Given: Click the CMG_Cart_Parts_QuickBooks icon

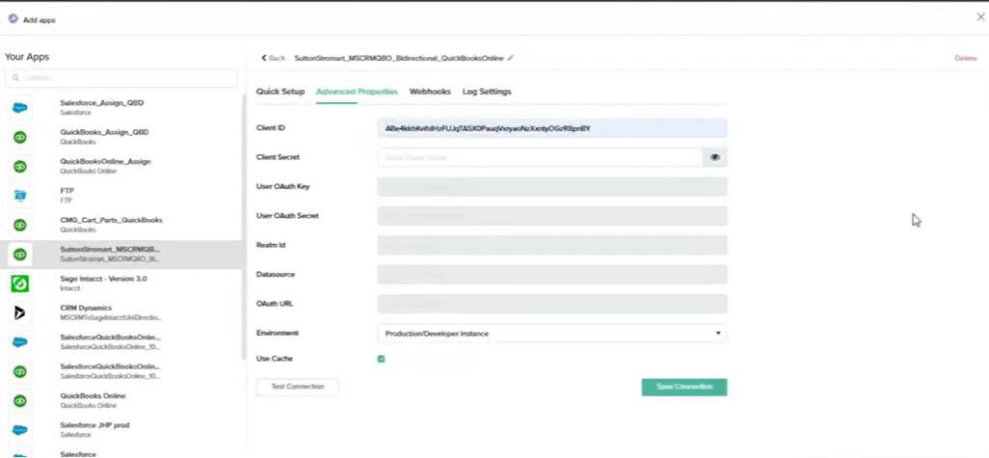Looking at the screenshot, I should [19, 225].
